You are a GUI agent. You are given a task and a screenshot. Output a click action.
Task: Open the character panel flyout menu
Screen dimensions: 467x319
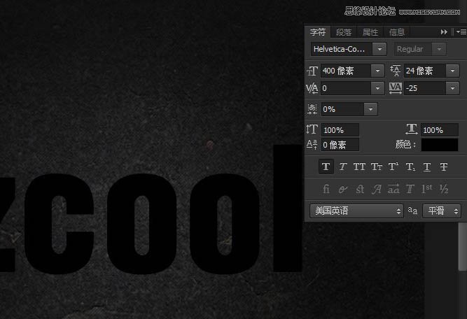point(461,32)
